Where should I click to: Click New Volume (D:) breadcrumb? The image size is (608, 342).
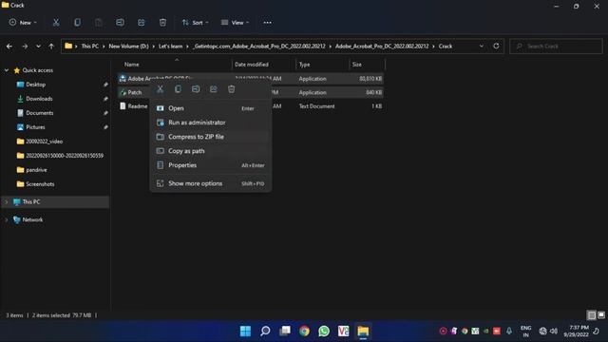pyautogui.click(x=129, y=47)
